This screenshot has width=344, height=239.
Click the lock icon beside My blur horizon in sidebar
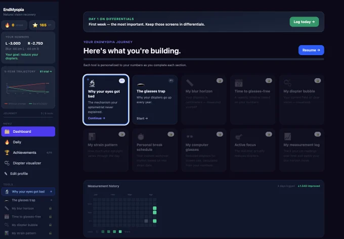pyautogui.click(x=51, y=208)
